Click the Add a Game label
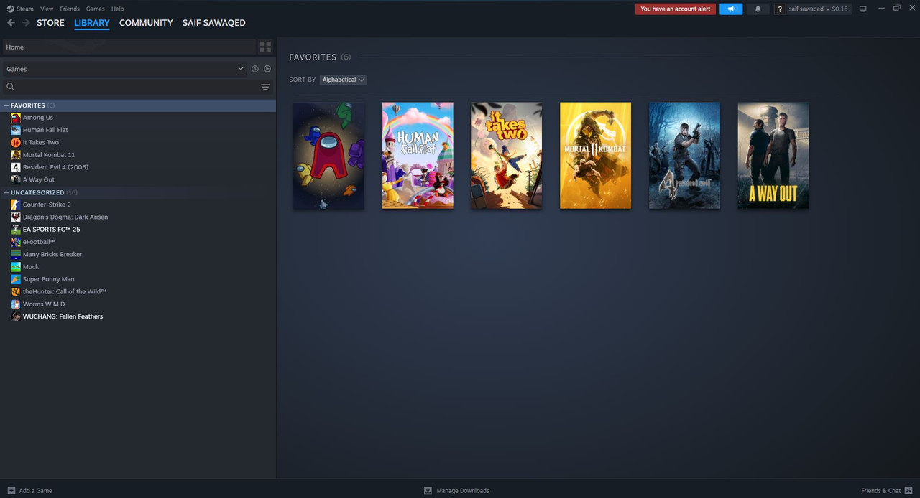This screenshot has width=920, height=498. [35, 491]
